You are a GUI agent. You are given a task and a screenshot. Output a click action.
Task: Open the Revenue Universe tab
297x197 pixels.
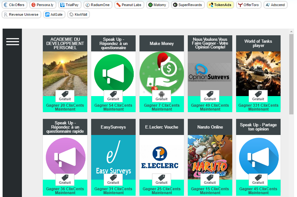(21, 14)
